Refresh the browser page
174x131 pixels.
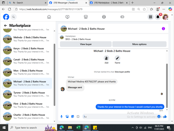pyautogui.click(x=9, y=9)
